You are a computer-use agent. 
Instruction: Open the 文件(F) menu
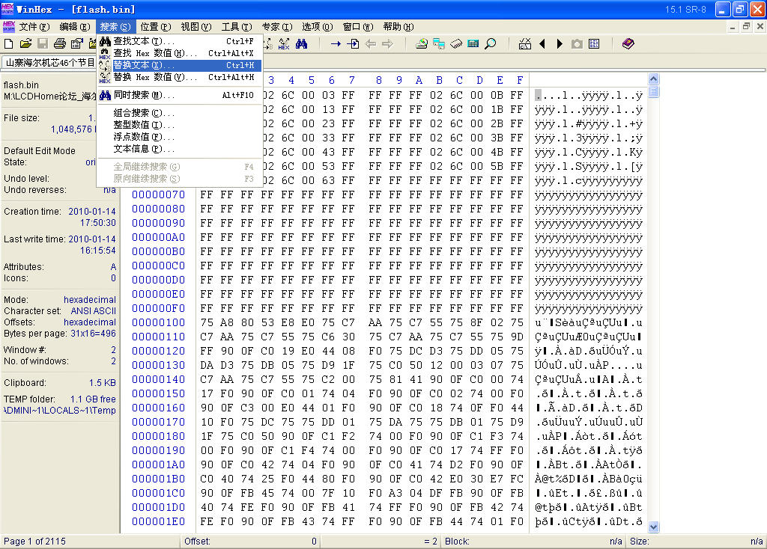pyautogui.click(x=34, y=27)
